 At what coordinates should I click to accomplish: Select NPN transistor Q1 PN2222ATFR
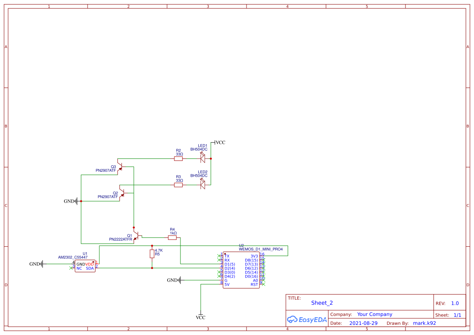pos(139,235)
